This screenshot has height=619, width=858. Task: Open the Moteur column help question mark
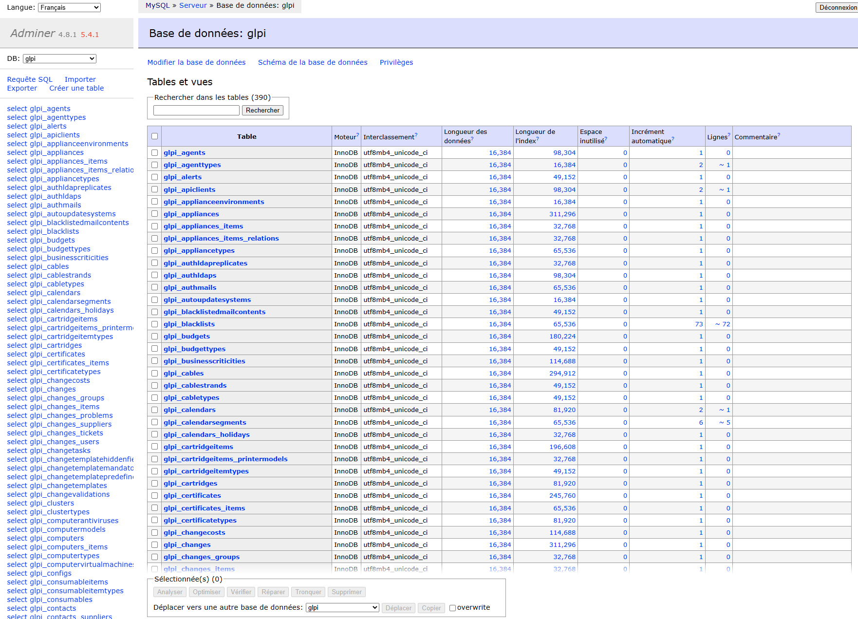pos(357,135)
